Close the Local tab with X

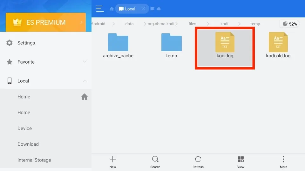(x=143, y=9)
